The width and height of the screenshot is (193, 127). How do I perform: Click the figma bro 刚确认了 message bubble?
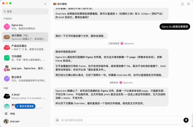111,97
